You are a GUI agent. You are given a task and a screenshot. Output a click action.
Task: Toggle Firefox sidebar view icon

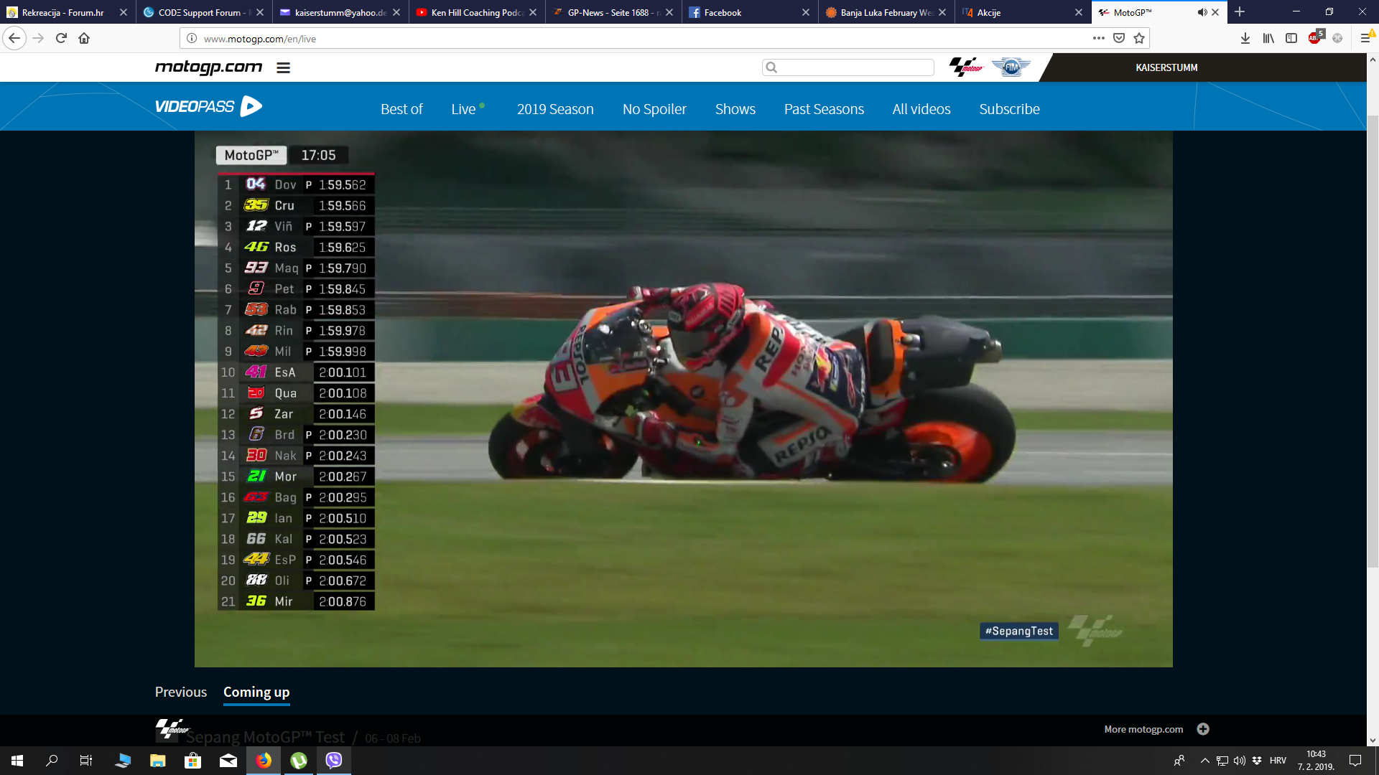click(1291, 39)
